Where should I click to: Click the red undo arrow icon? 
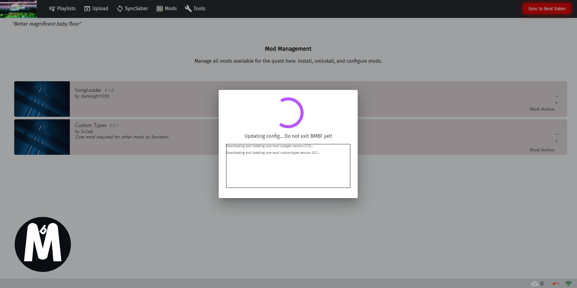point(556,284)
